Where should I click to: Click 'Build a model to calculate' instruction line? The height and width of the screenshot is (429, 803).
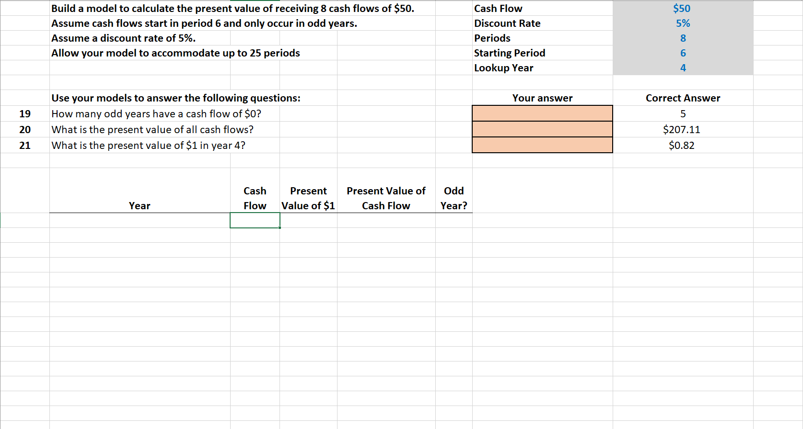(x=233, y=8)
